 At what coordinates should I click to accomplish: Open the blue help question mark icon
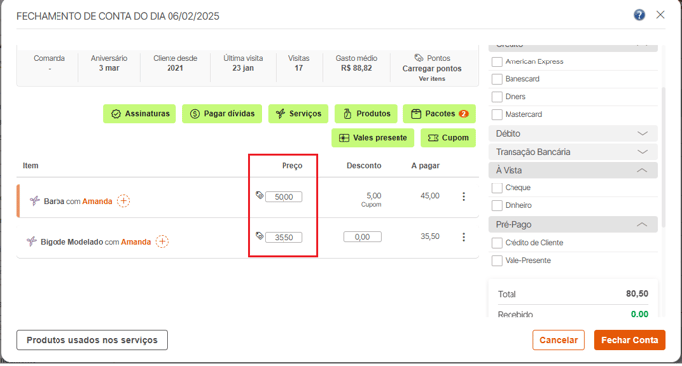click(639, 15)
